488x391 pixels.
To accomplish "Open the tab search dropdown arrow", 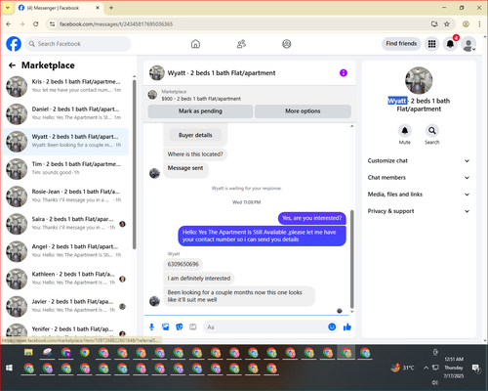I will click(8, 8).
